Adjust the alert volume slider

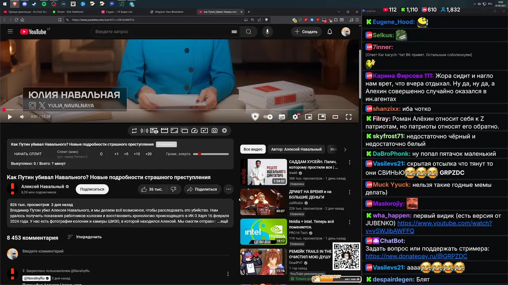click(x=211, y=154)
